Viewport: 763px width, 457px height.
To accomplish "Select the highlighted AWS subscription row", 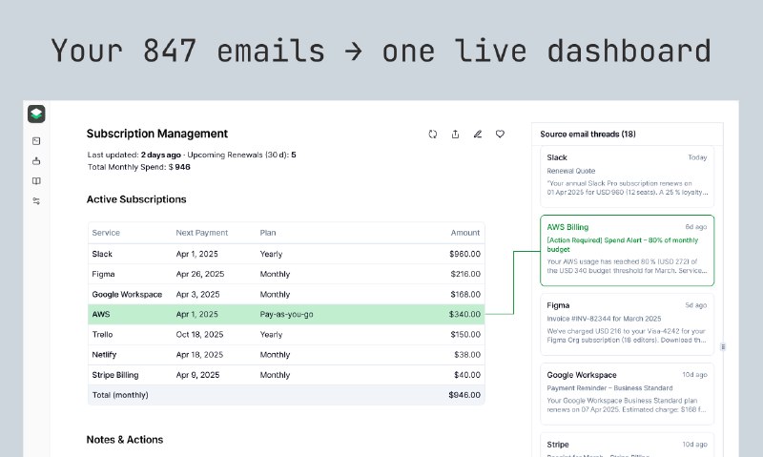I will 286,314.
